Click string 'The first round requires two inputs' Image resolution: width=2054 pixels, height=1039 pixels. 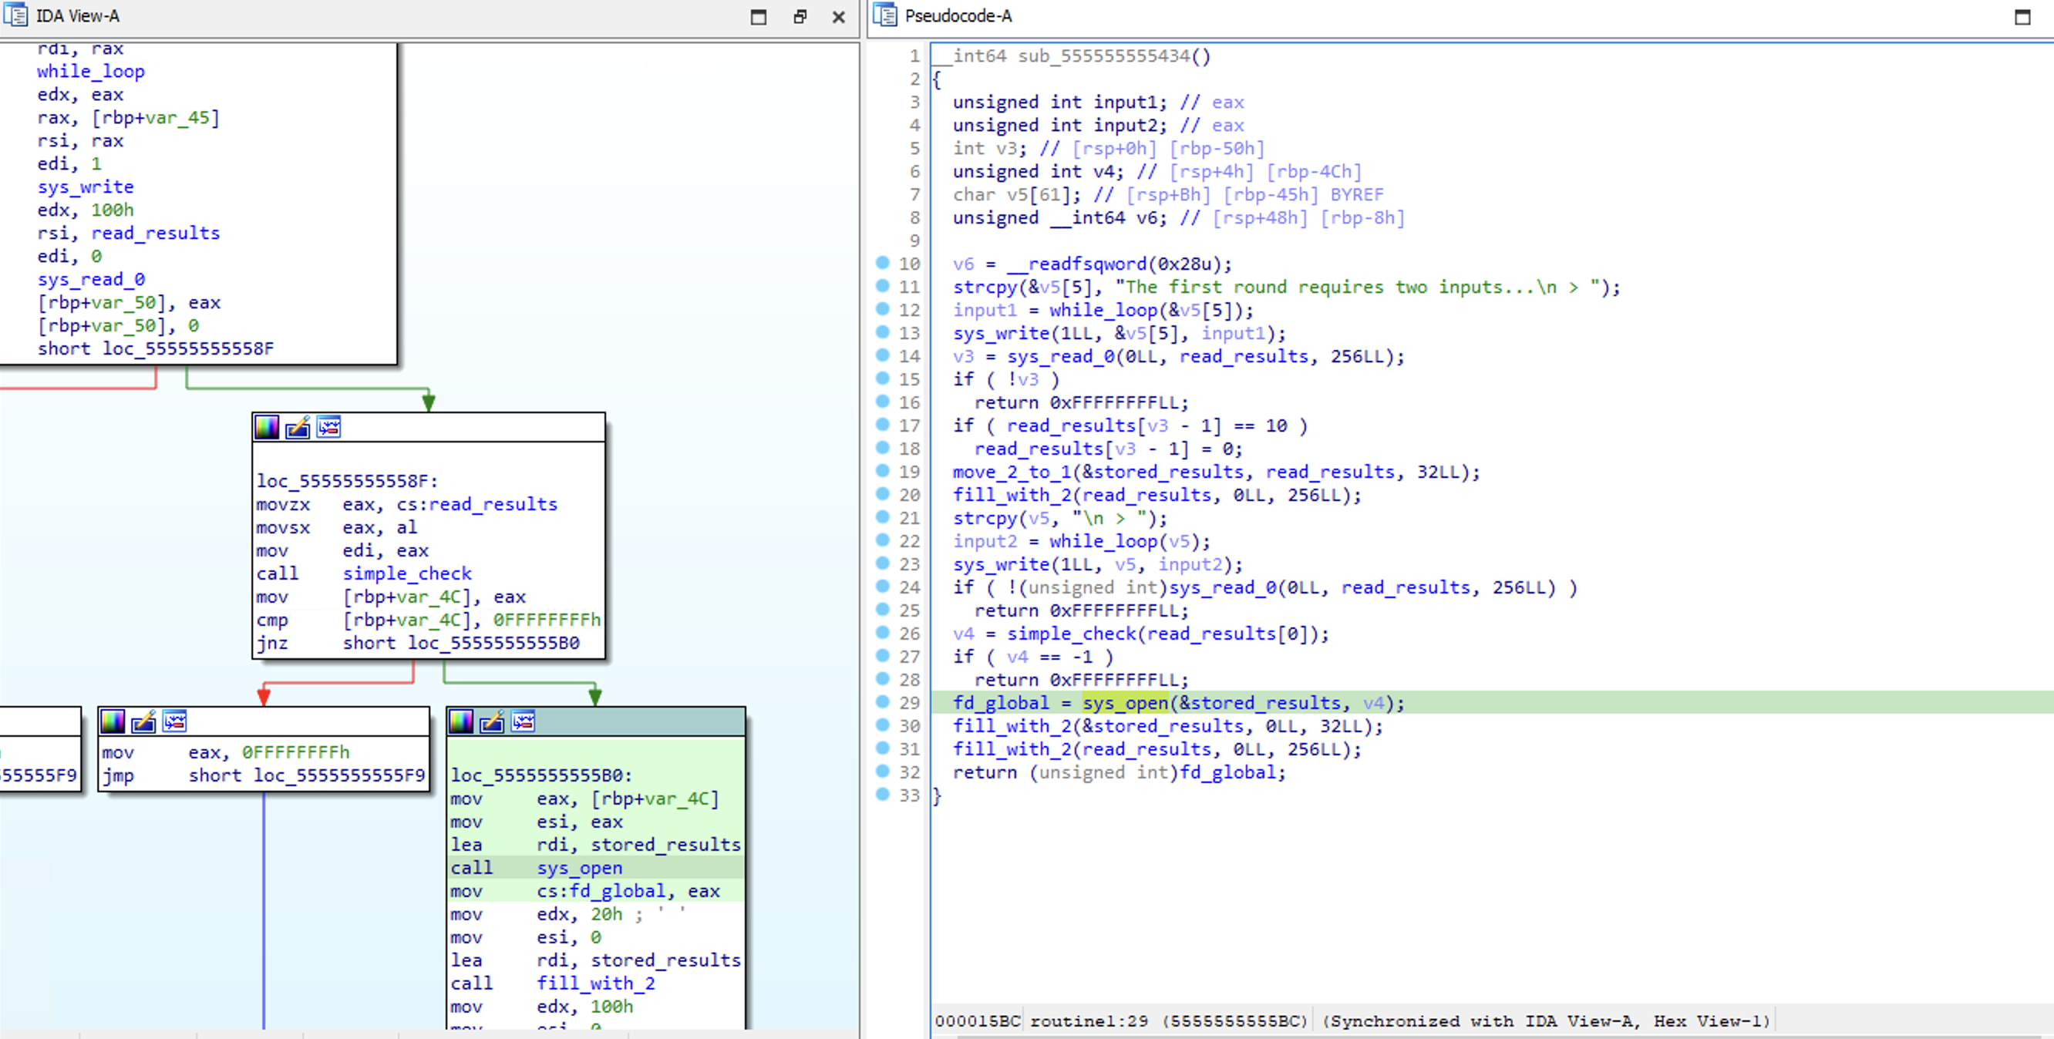(x=1312, y=287)
